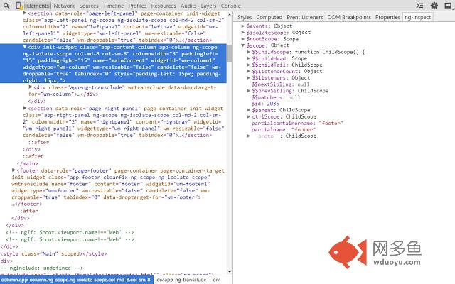
Task: Select partialcontainername "footer" property
Action: pos(297,123)
